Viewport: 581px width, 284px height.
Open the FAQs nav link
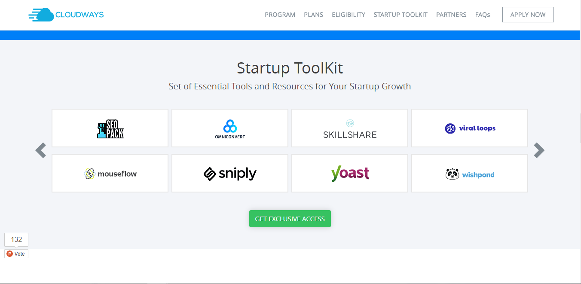coord(483,15)
